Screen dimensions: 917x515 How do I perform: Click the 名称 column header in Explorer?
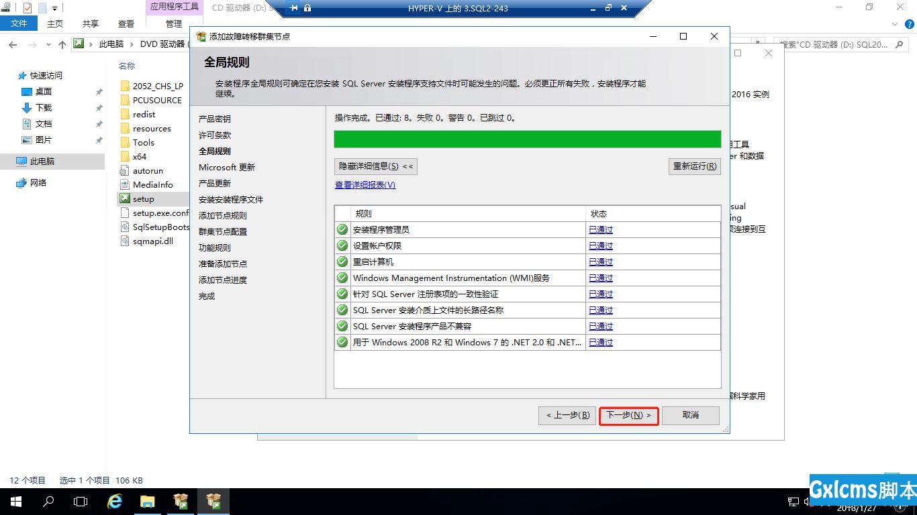pos(127,66)
